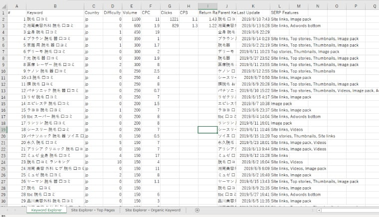Select entire row 2 via row header

click(3, 18)
